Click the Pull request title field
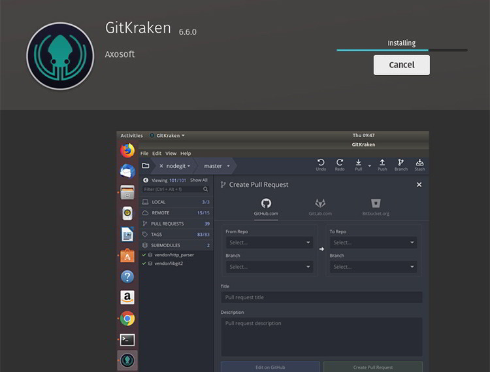This screenshot has height=372, width=490. (x=321, y=297)
